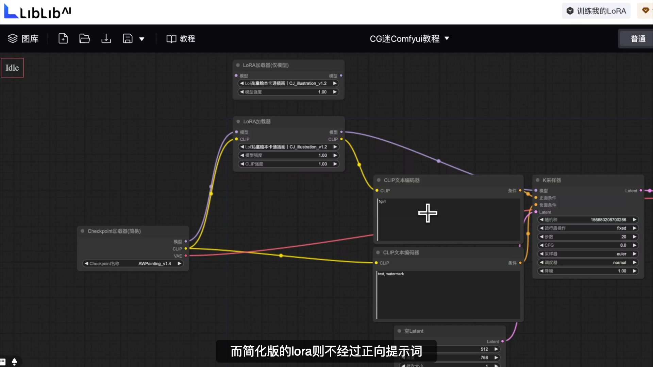Open the CG迷Comfyui教程 workflow title dropdown
Viewport: 653px width, 367px height.
click(409, 39)
